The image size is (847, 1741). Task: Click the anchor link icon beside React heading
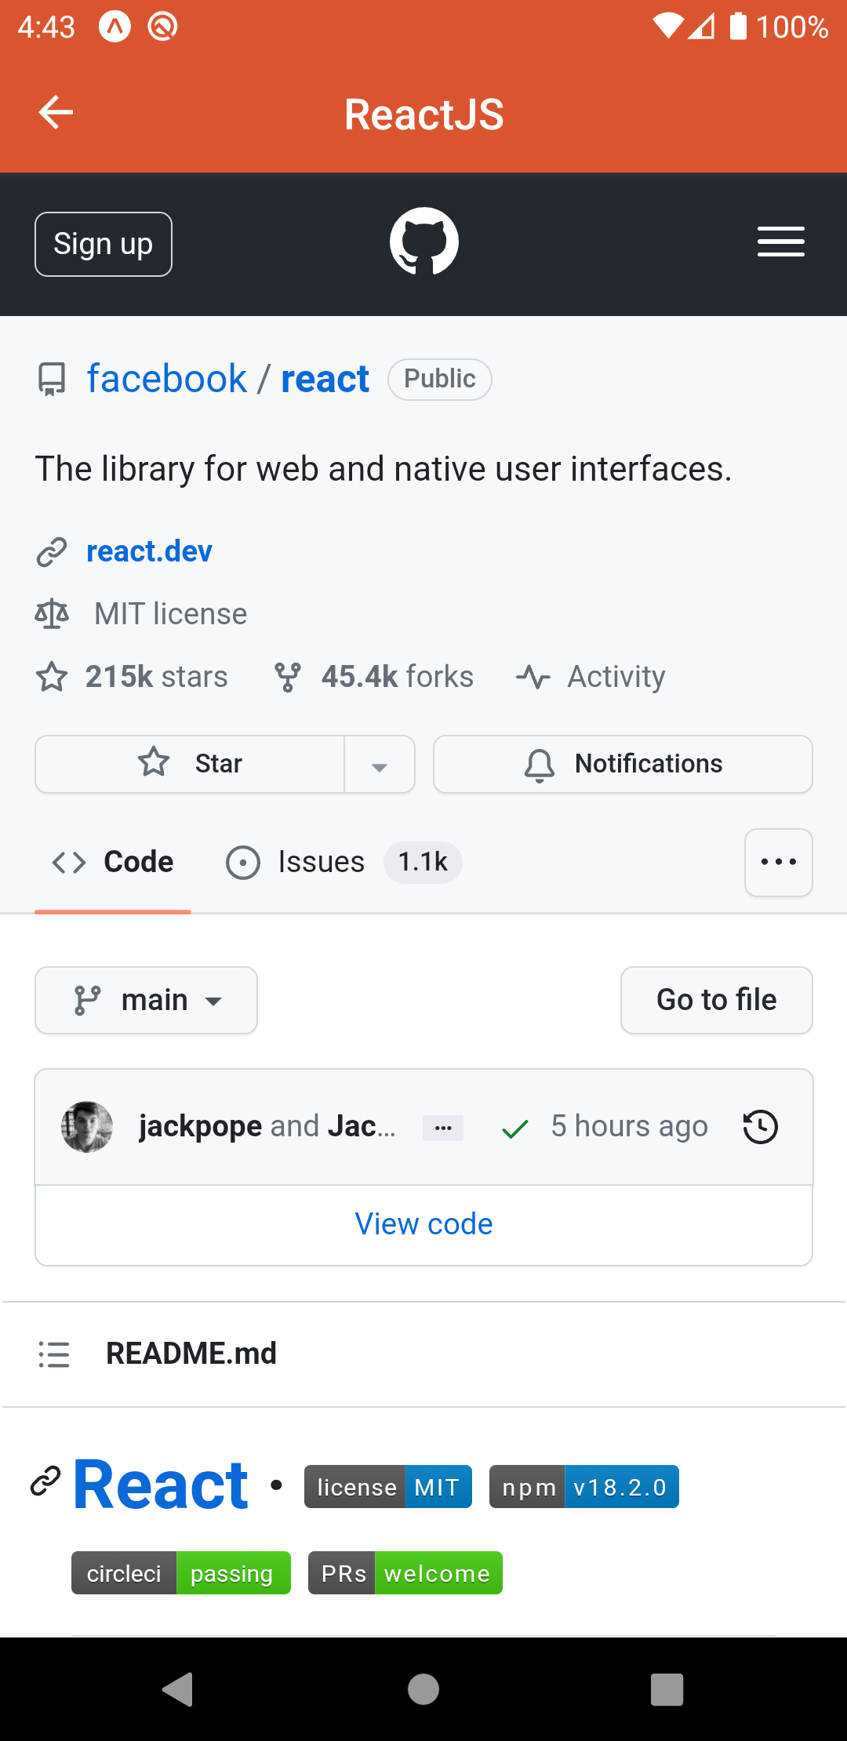[45, 1481]
